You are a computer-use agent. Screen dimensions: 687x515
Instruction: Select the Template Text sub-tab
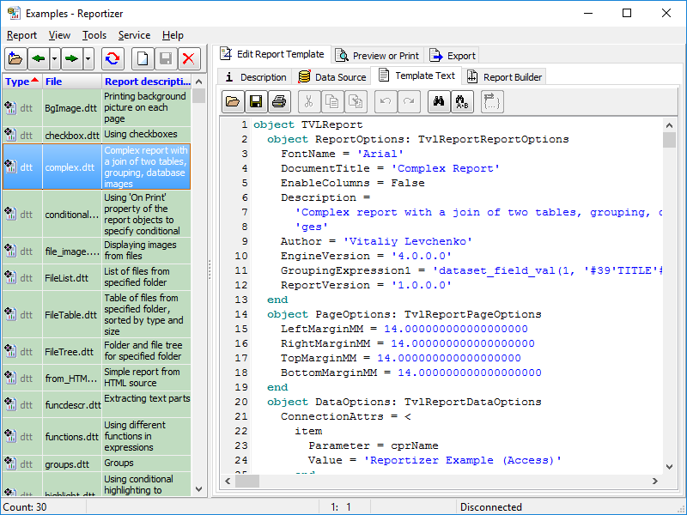416,76
